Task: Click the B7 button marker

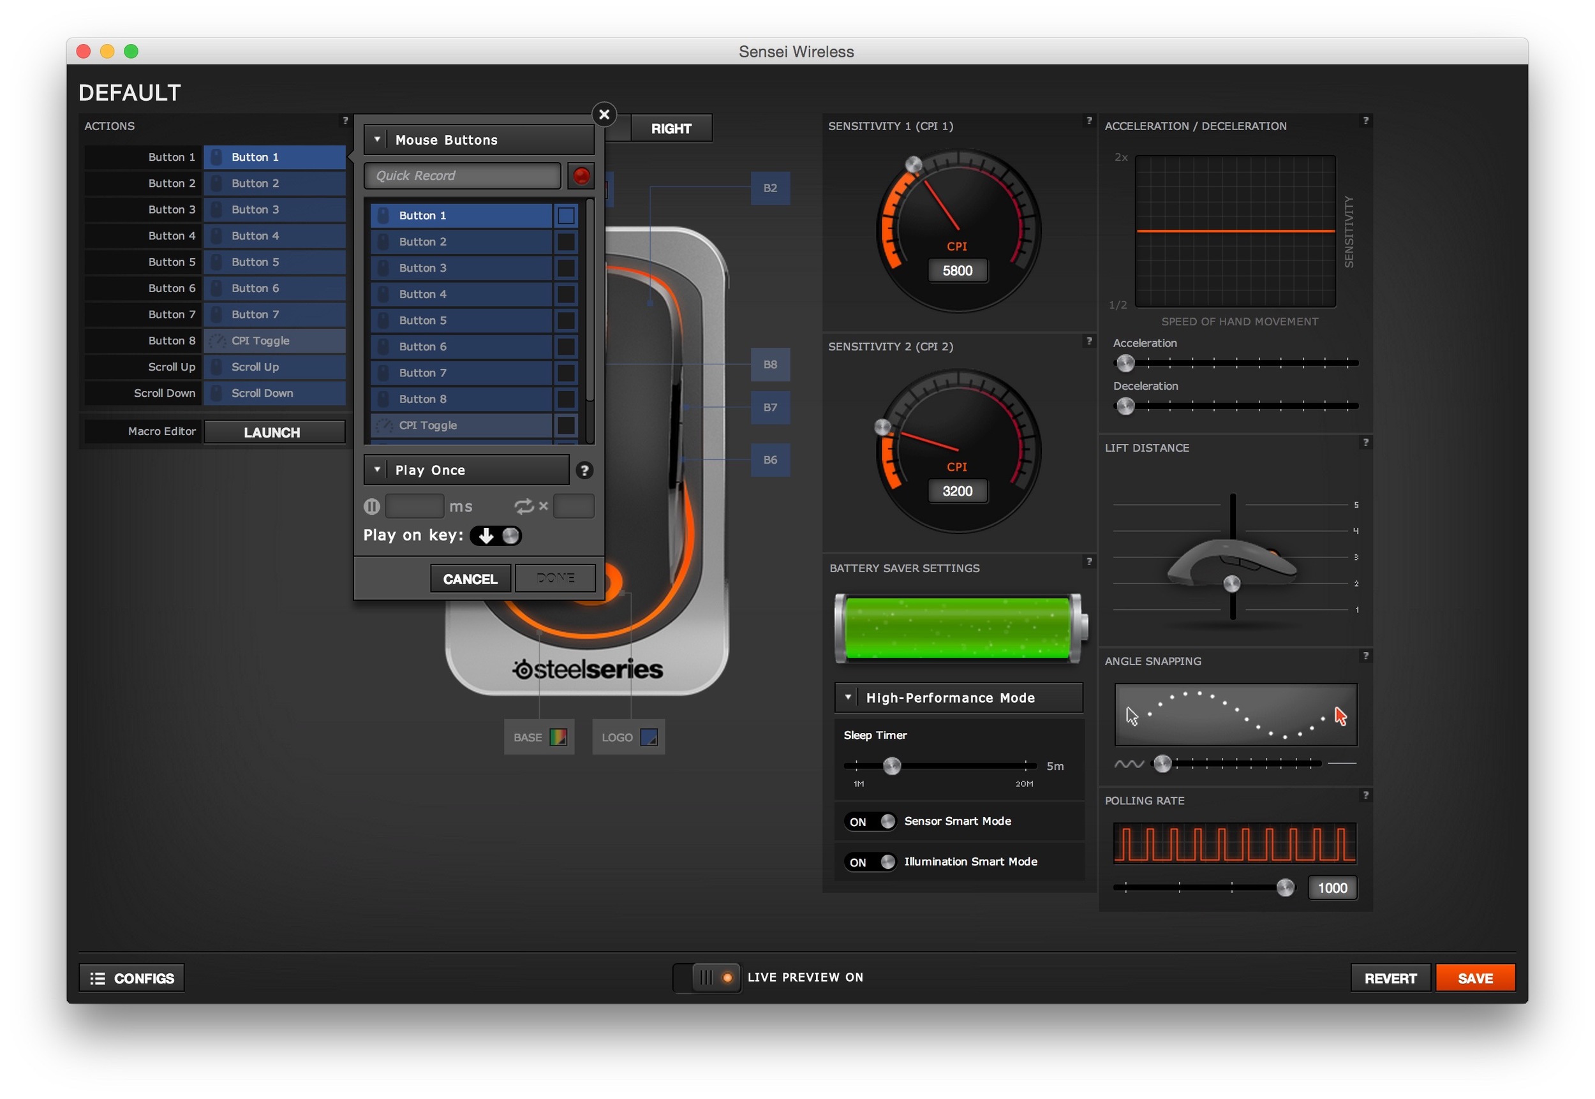Action: (770, 407)
